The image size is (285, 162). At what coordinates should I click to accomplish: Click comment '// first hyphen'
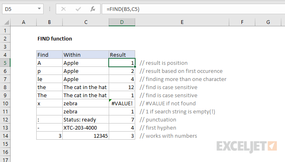(158, 128)
